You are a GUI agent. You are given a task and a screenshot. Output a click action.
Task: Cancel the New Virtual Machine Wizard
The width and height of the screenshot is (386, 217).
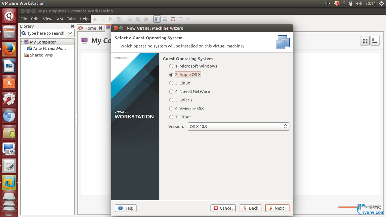(x=223, y=208)
